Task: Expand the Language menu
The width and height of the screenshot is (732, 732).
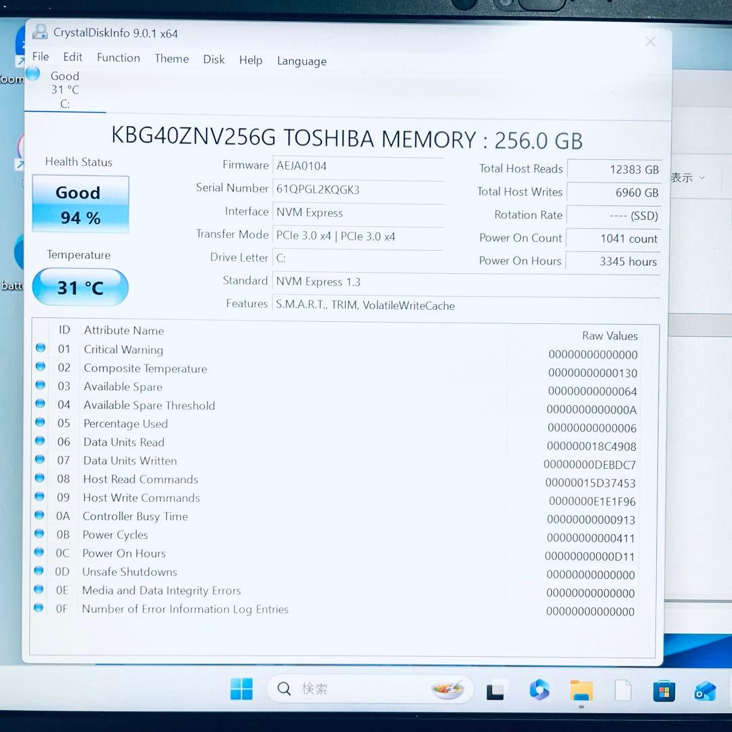Action: pos(302,61)
